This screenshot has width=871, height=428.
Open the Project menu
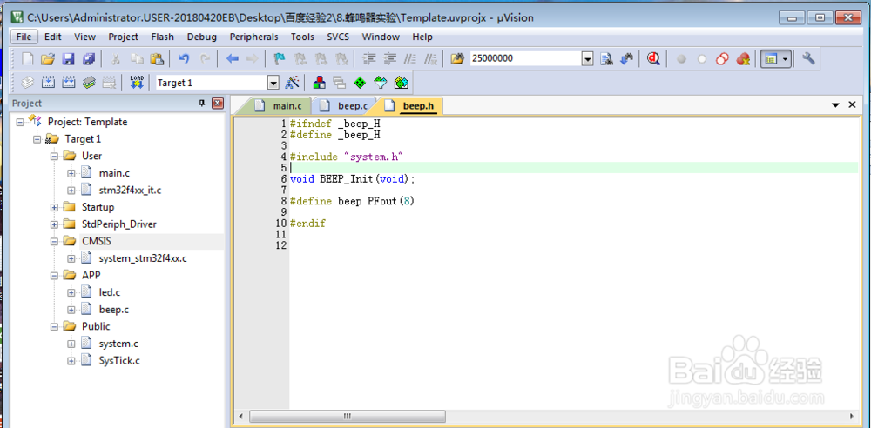(123, 37)
